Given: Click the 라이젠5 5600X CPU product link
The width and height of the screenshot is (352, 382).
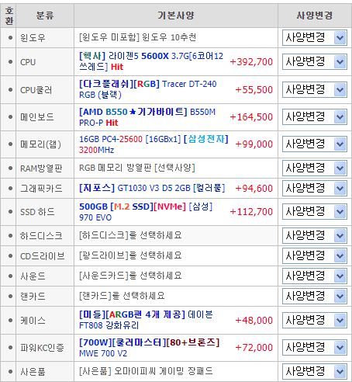Looking at the screenshot, I should tap(151, 61).
